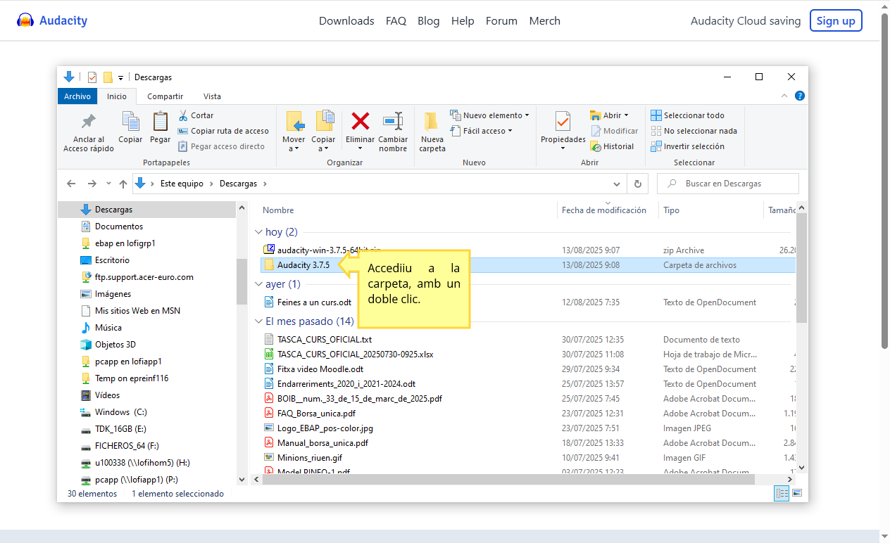This screenshot has width=890, height=543.
Task: Go up one level with up arrow
Action: click(x=123, y=184)
